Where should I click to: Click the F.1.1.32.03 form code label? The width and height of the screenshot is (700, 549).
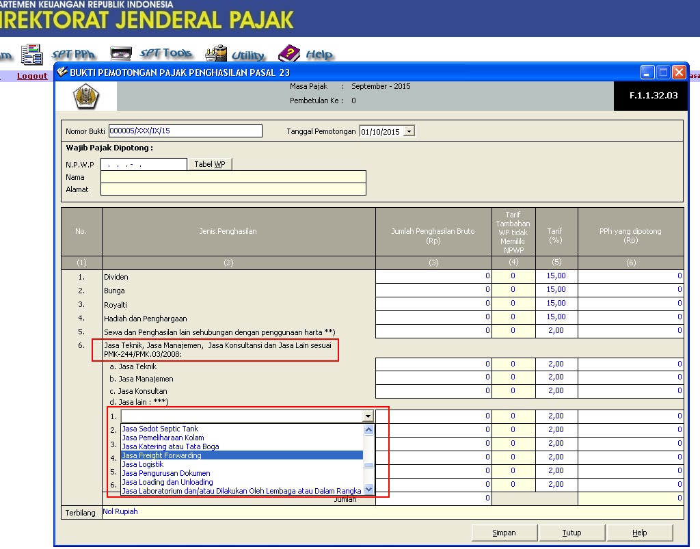click(654, 96)
